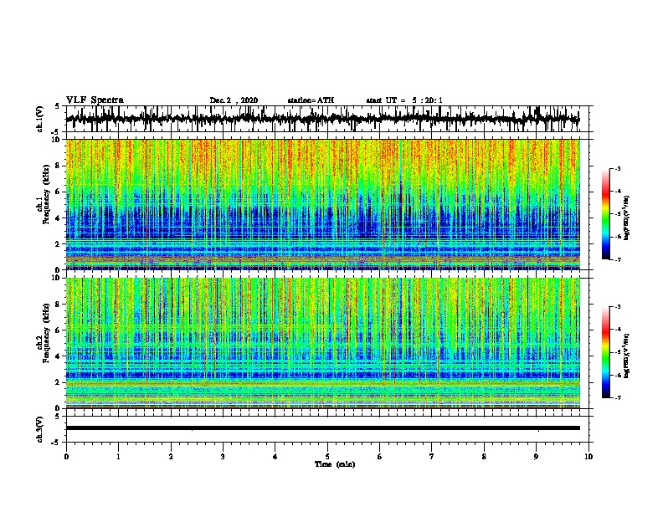
Task: Click the ch.1 spectrogram color scale bar
Action: pyautogui.click(x=605, y=214)
